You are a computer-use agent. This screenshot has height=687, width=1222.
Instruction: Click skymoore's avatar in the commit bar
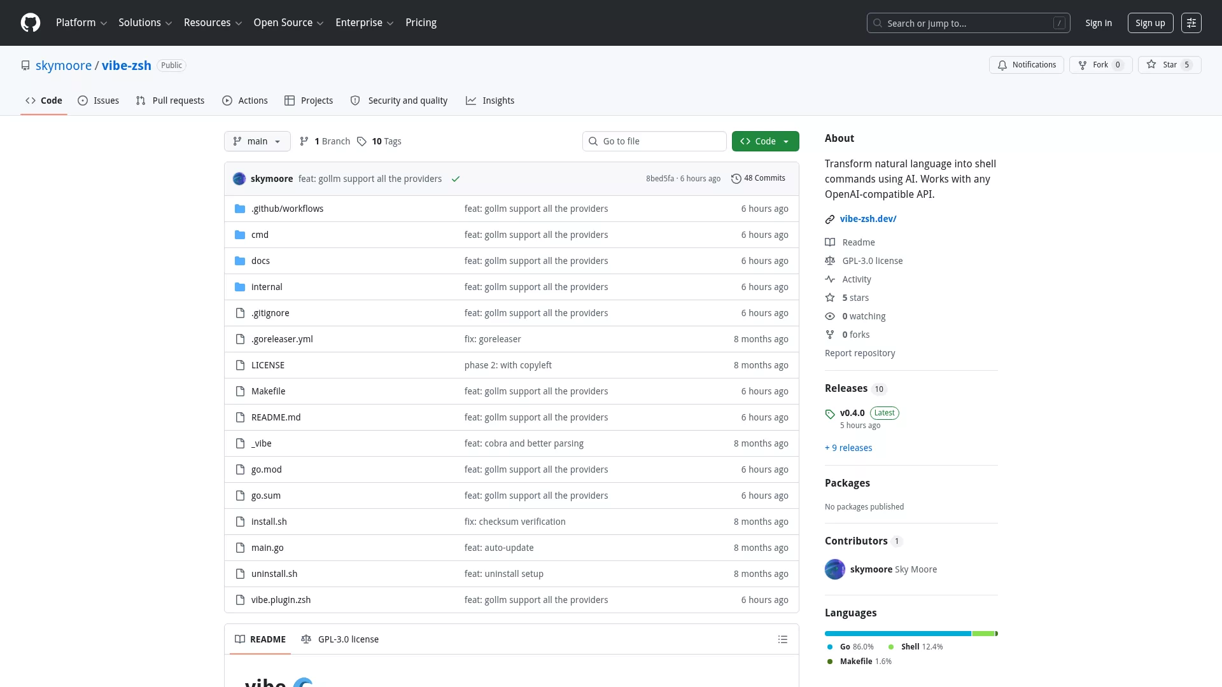click(x=239, y=179)
